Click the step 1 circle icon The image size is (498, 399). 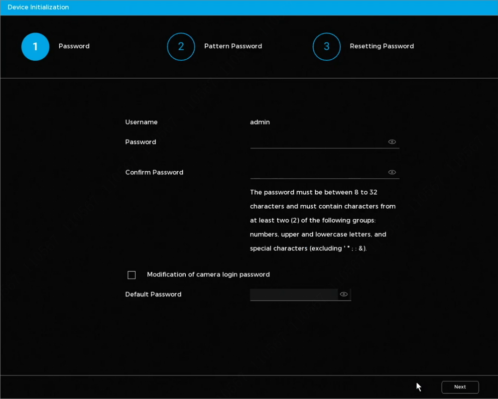click(x=35, y=46)
